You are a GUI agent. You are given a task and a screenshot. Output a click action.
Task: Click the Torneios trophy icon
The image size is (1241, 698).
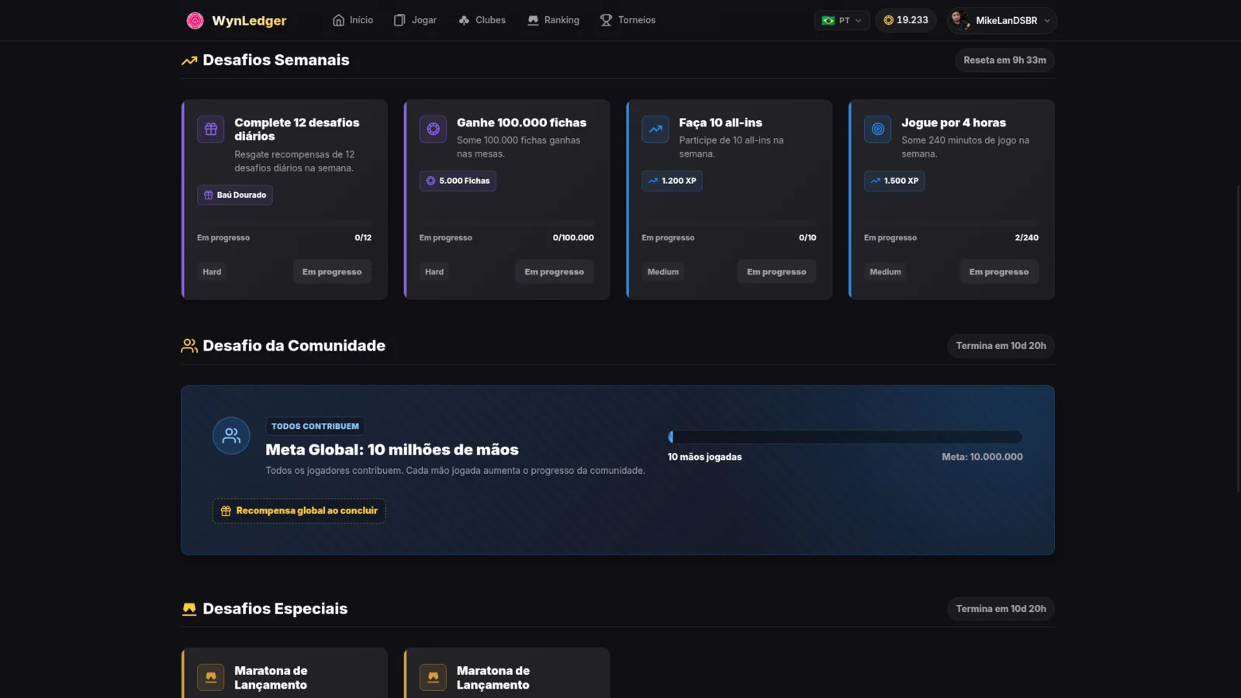606,20
